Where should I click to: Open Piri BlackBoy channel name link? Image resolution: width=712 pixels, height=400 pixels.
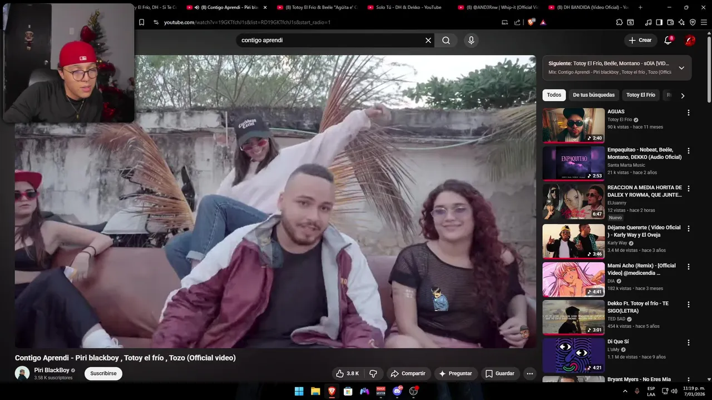52,370
